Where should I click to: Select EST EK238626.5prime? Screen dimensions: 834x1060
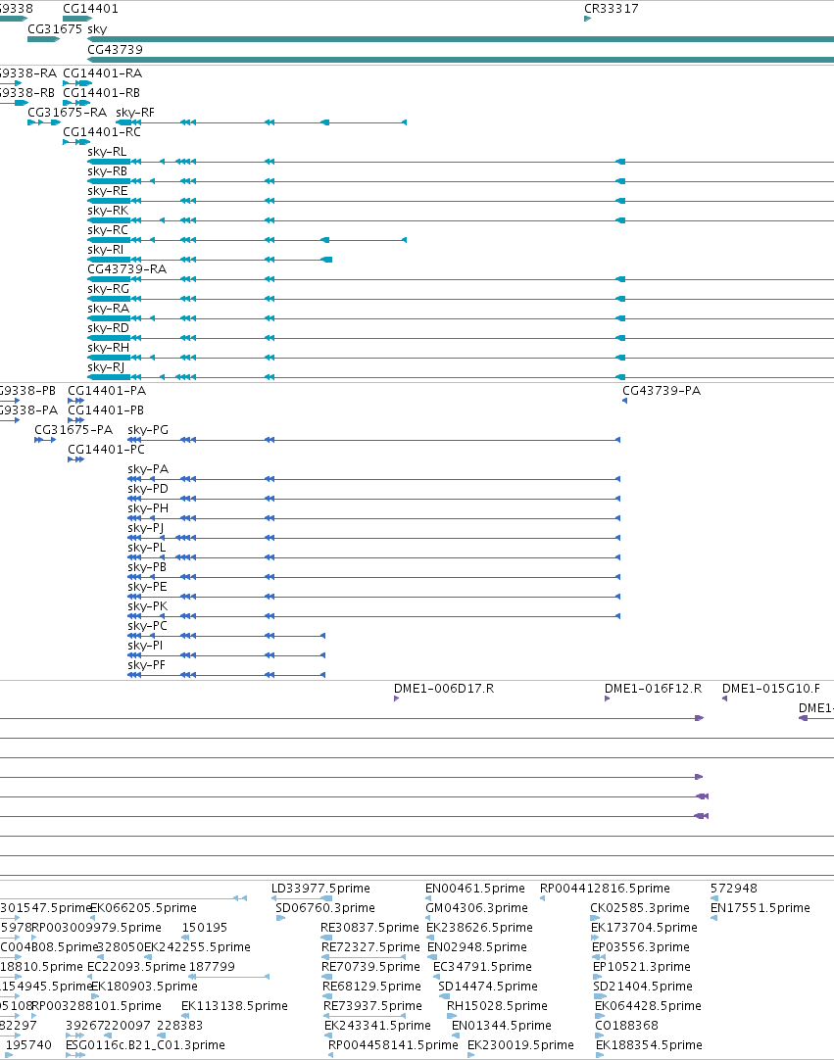pyautogui.click(x=430, y=938)
